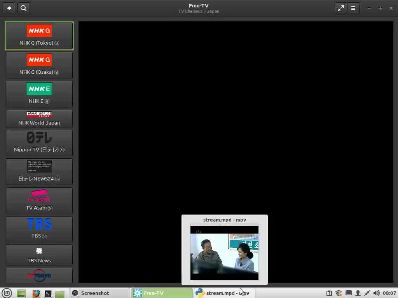Click the stream.mpd - mpv popup title
Screen dimensions: 398x298
coord(224,220)
